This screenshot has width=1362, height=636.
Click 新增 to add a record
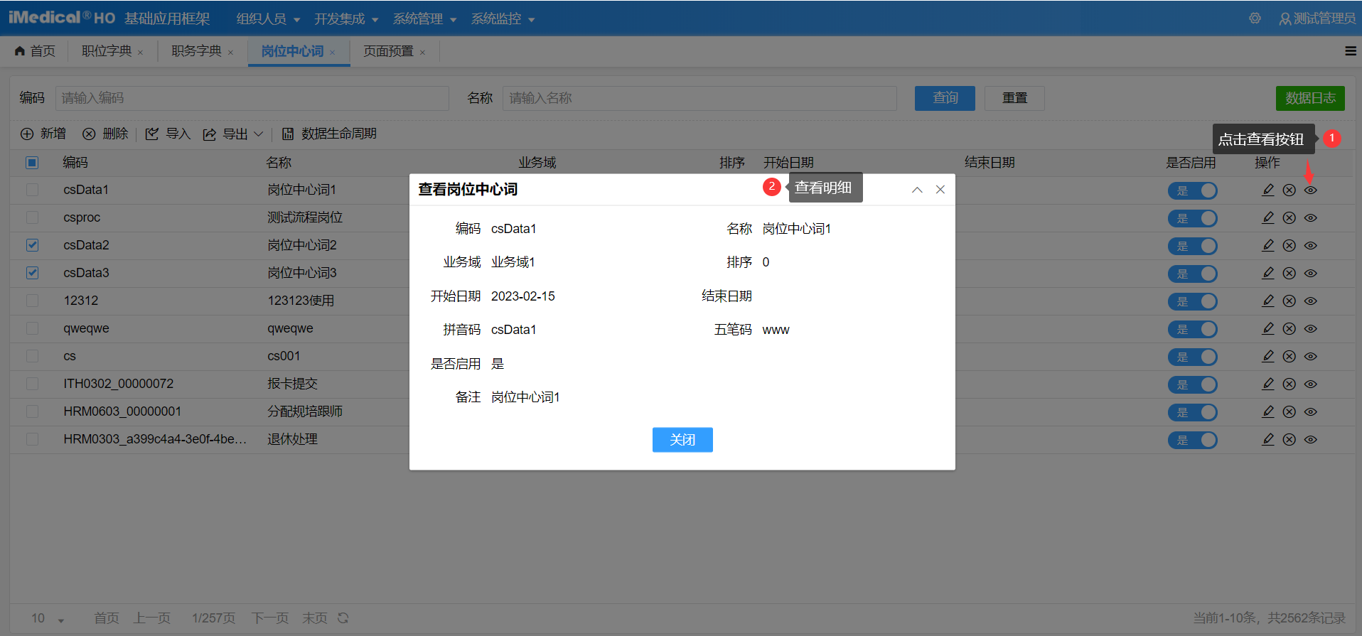coord(43,134)
